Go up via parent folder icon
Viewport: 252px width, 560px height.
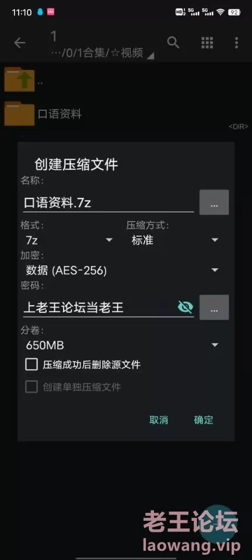(20, 79)
